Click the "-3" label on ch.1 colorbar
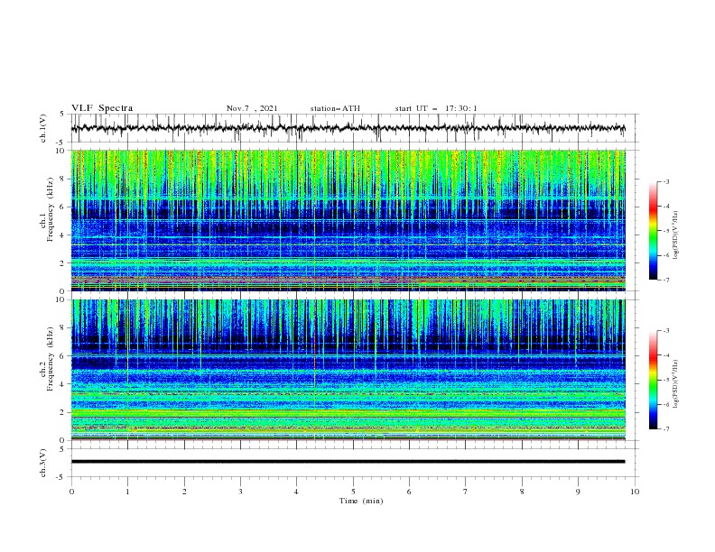 tap(666, 181)
